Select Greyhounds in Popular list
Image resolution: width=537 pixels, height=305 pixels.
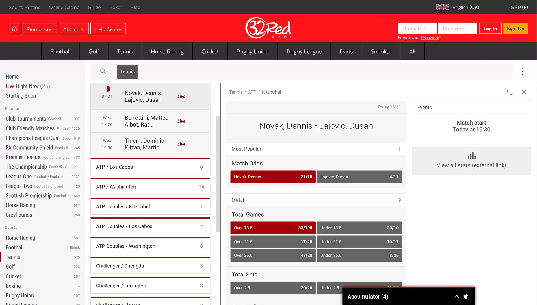click(x=43, y=215)
